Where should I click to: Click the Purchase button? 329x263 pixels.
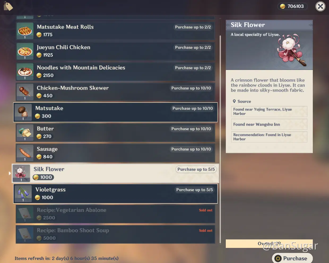292,258
